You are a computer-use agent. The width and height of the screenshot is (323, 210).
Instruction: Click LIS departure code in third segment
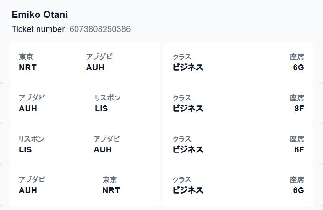[x=25, y=149]
